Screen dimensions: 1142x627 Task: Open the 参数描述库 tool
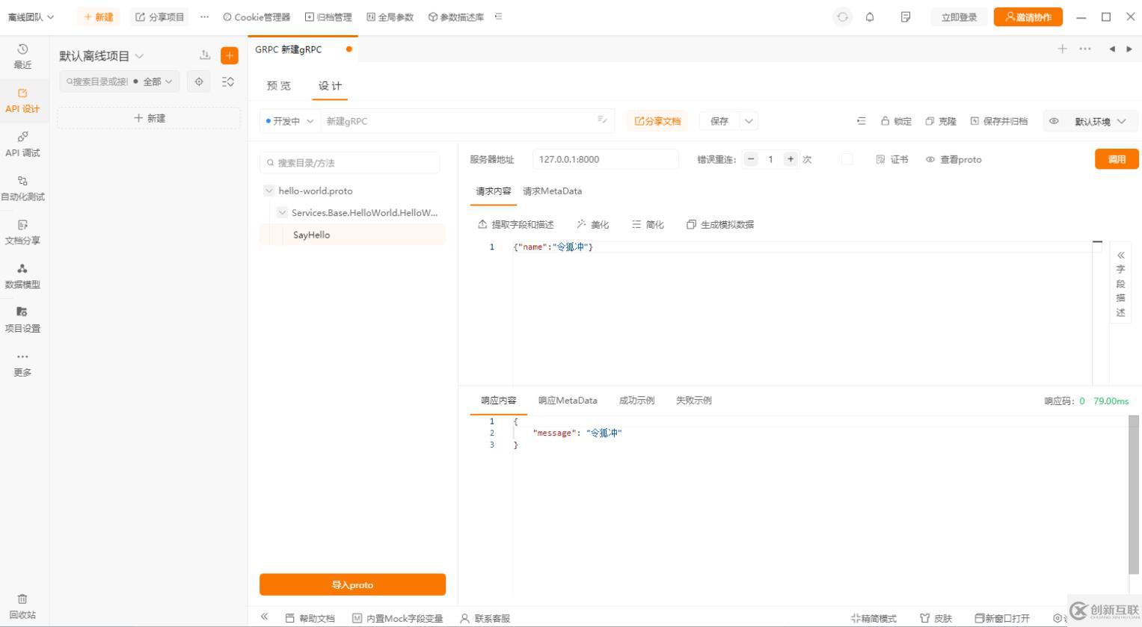pyautogui.click(x=457, y=16)
